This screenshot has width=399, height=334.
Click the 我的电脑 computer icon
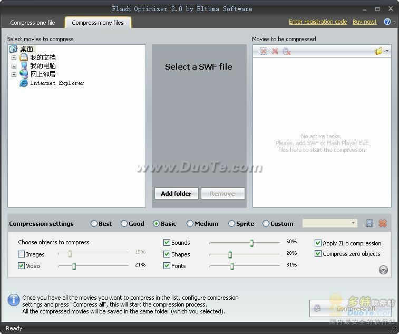click(x=24, y=66)
